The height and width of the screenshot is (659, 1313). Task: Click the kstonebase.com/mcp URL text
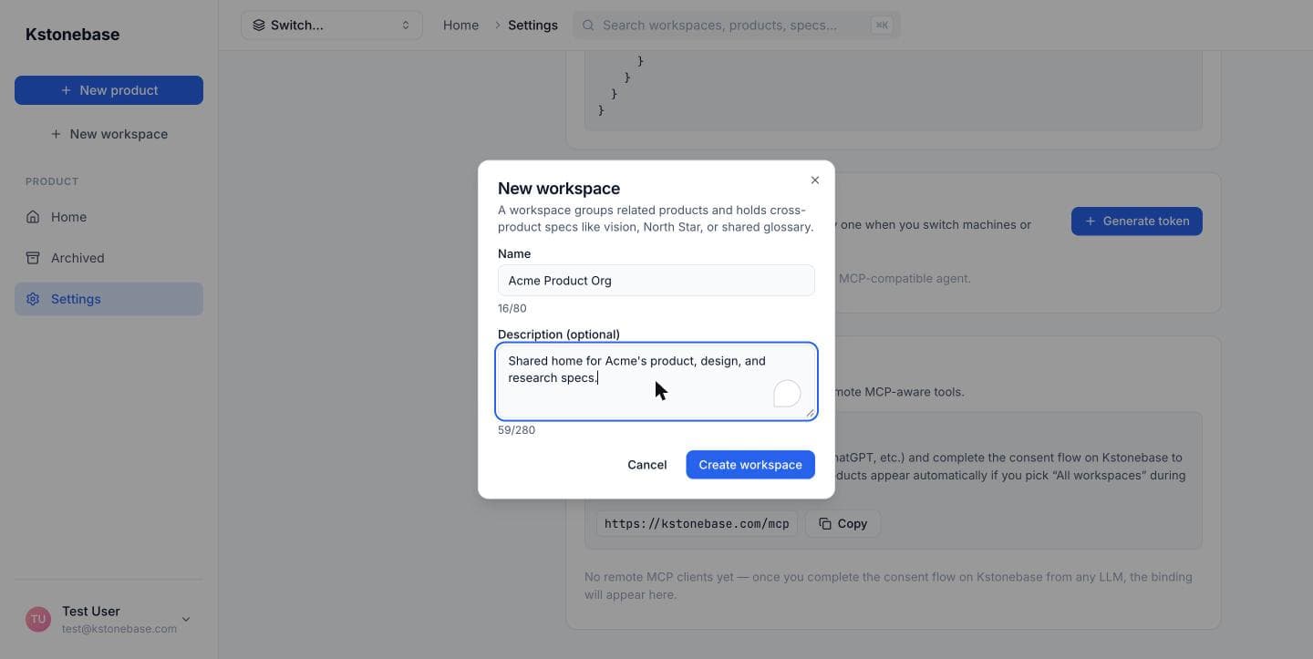697,524
